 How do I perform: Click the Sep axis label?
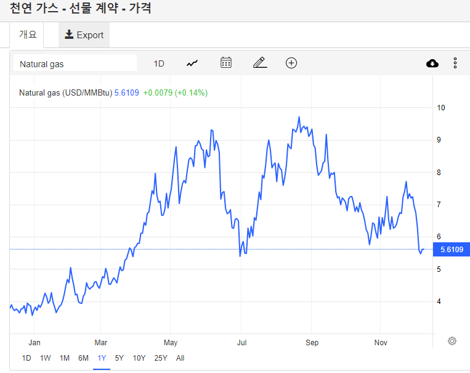coord(312,342)
